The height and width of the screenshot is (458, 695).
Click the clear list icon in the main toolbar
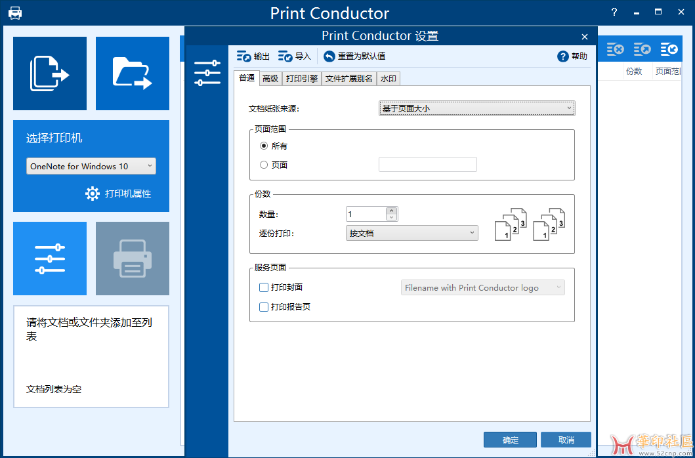[x=615, y=49]
